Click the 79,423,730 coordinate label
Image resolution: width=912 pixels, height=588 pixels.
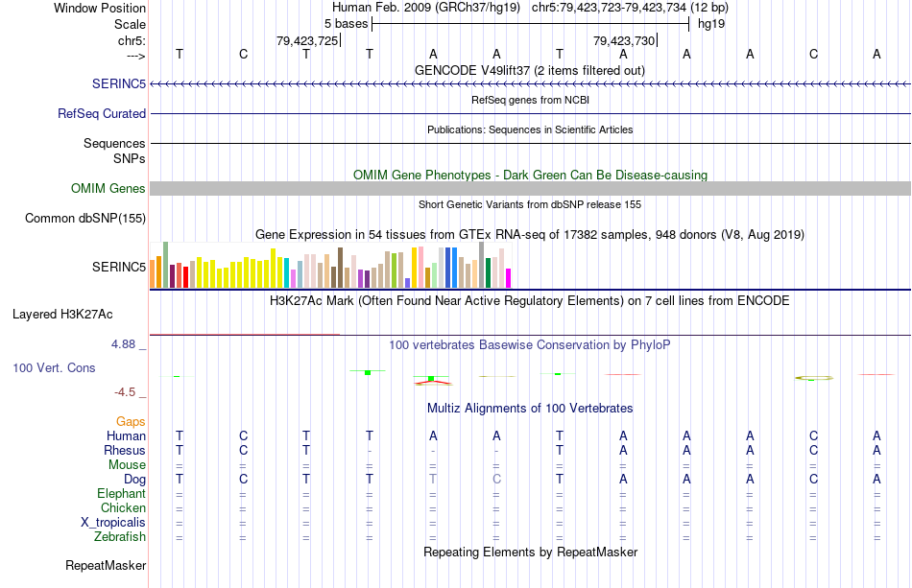(x=624, y=40)
